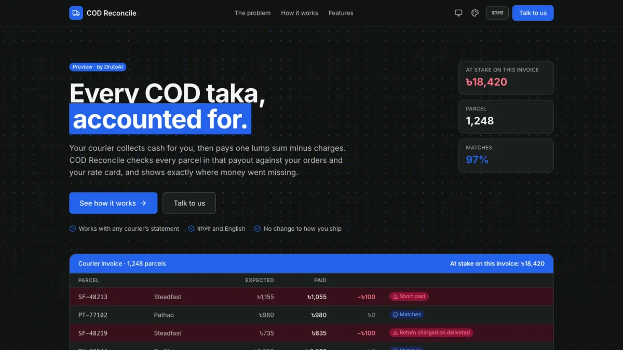This screenshot has width=623, height=350.
Task: Click the COD Reconcile brand name
Action: point(111,13)
